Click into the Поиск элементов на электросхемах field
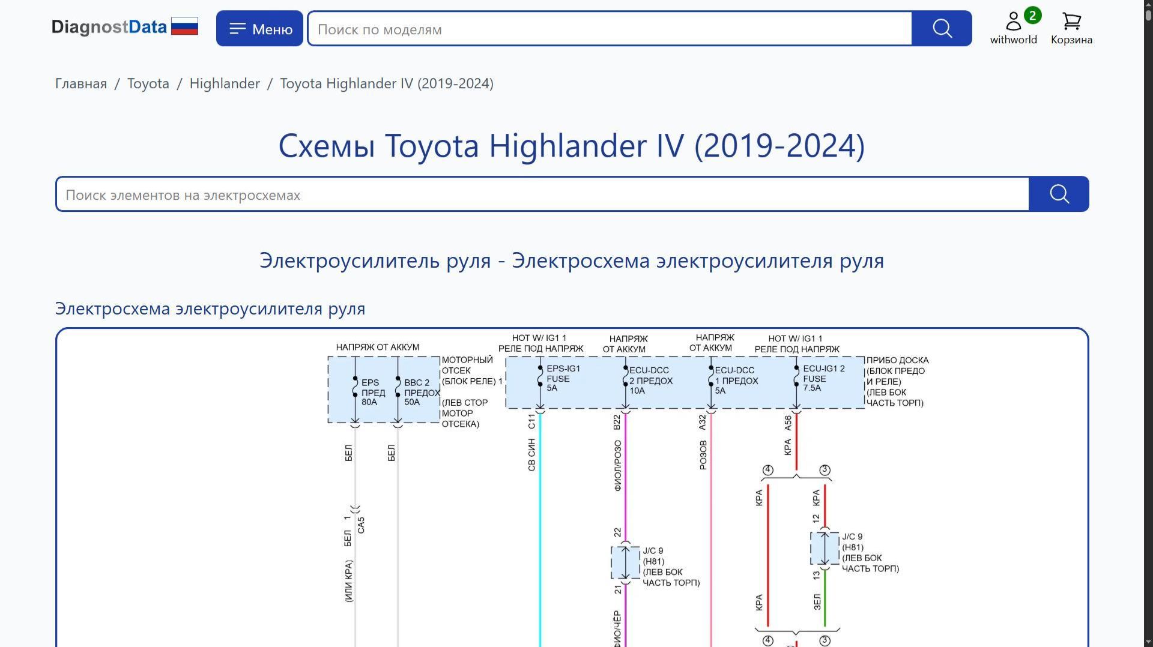 pyautogui.click(x=540, y=194)
